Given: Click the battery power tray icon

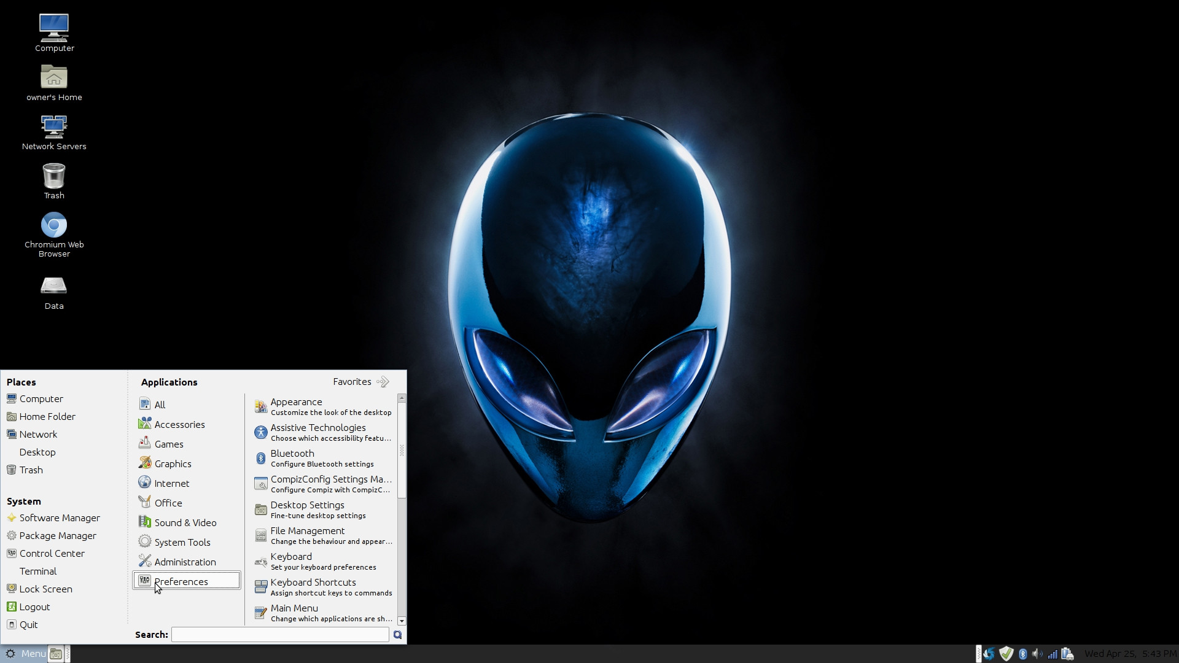Looking at the screenshot, I should (1067, 654).
